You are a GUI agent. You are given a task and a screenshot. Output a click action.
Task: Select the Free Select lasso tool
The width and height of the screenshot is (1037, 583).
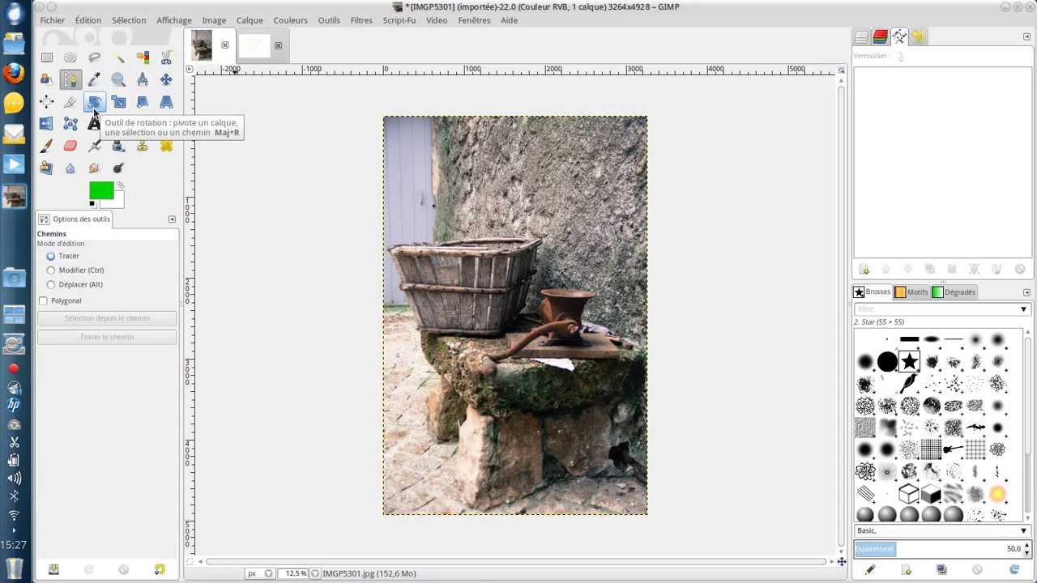(x=95, y=57)
